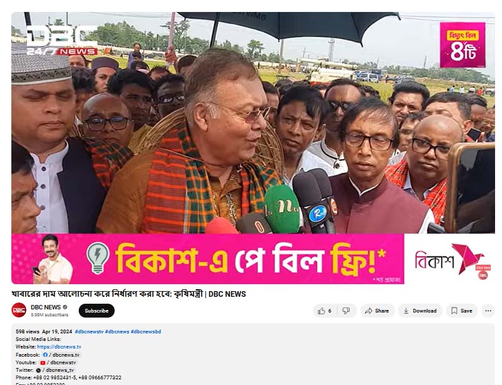This screenshot has height=385, width=502.
Task: Visit the https://dbcnews.tv website link
Action: coord(59,347)
